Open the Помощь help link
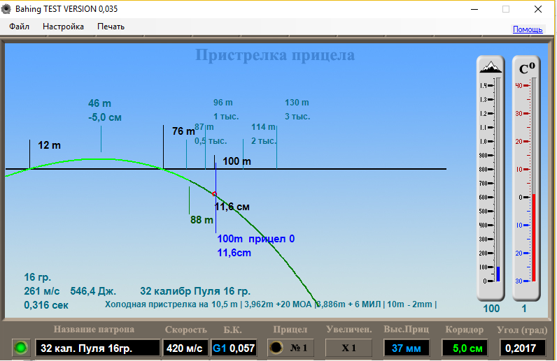The height and width of the screenshot is (361, 557). [527, 29]
